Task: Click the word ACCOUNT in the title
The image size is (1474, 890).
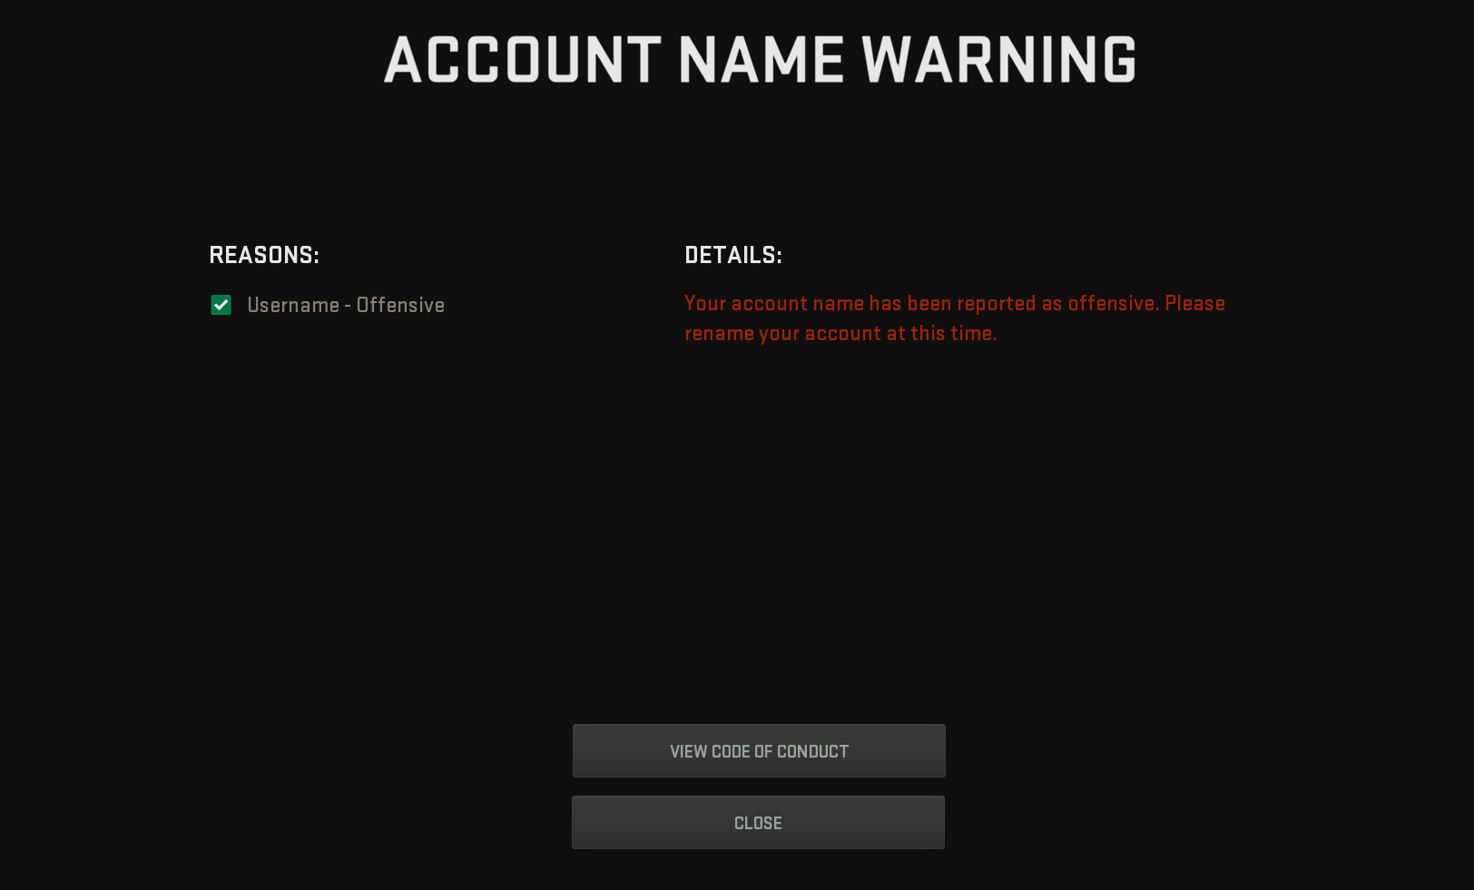Action: coord(523,60)
